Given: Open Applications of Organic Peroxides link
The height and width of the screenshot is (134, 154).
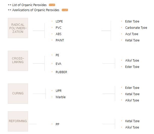Looking at the screenshot, I should tap(36, 10).
